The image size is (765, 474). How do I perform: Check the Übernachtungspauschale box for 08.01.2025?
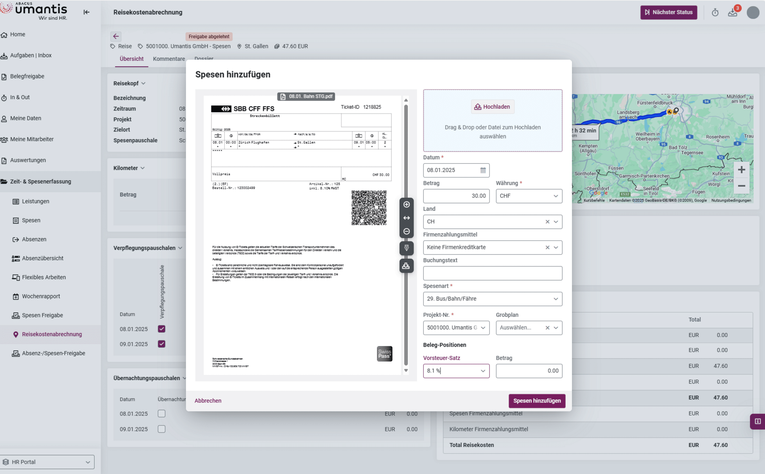click(x=161, y=414)
